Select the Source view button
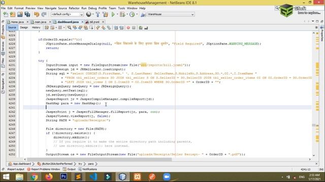 (12, 27)
